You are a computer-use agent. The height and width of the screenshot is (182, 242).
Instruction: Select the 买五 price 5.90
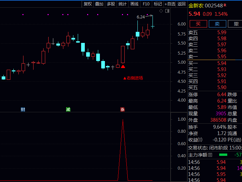[x=222, y=87]
